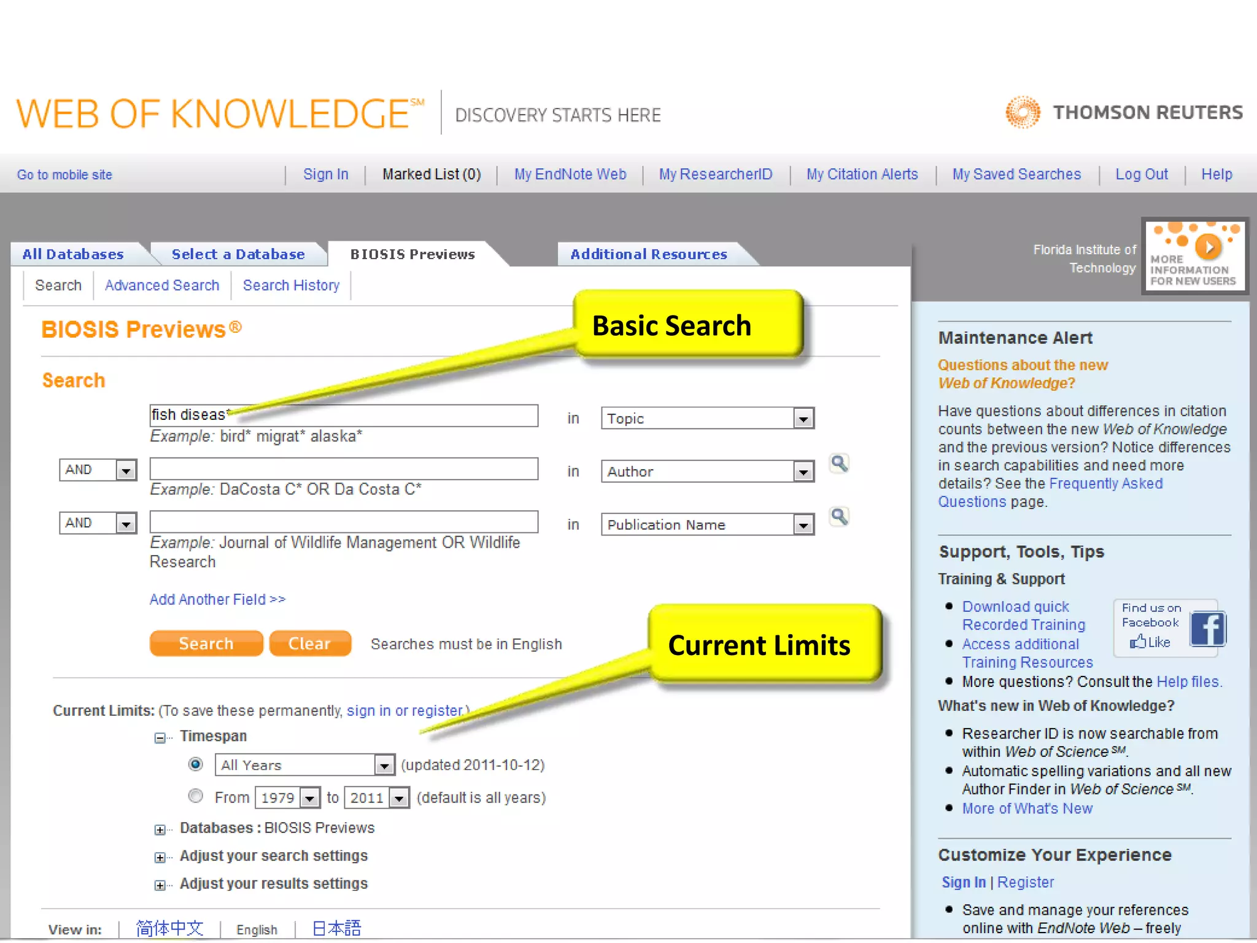Switch to the All Databases tab
1257x943 pixels.
pyautogui.click(x=73, y=254)
